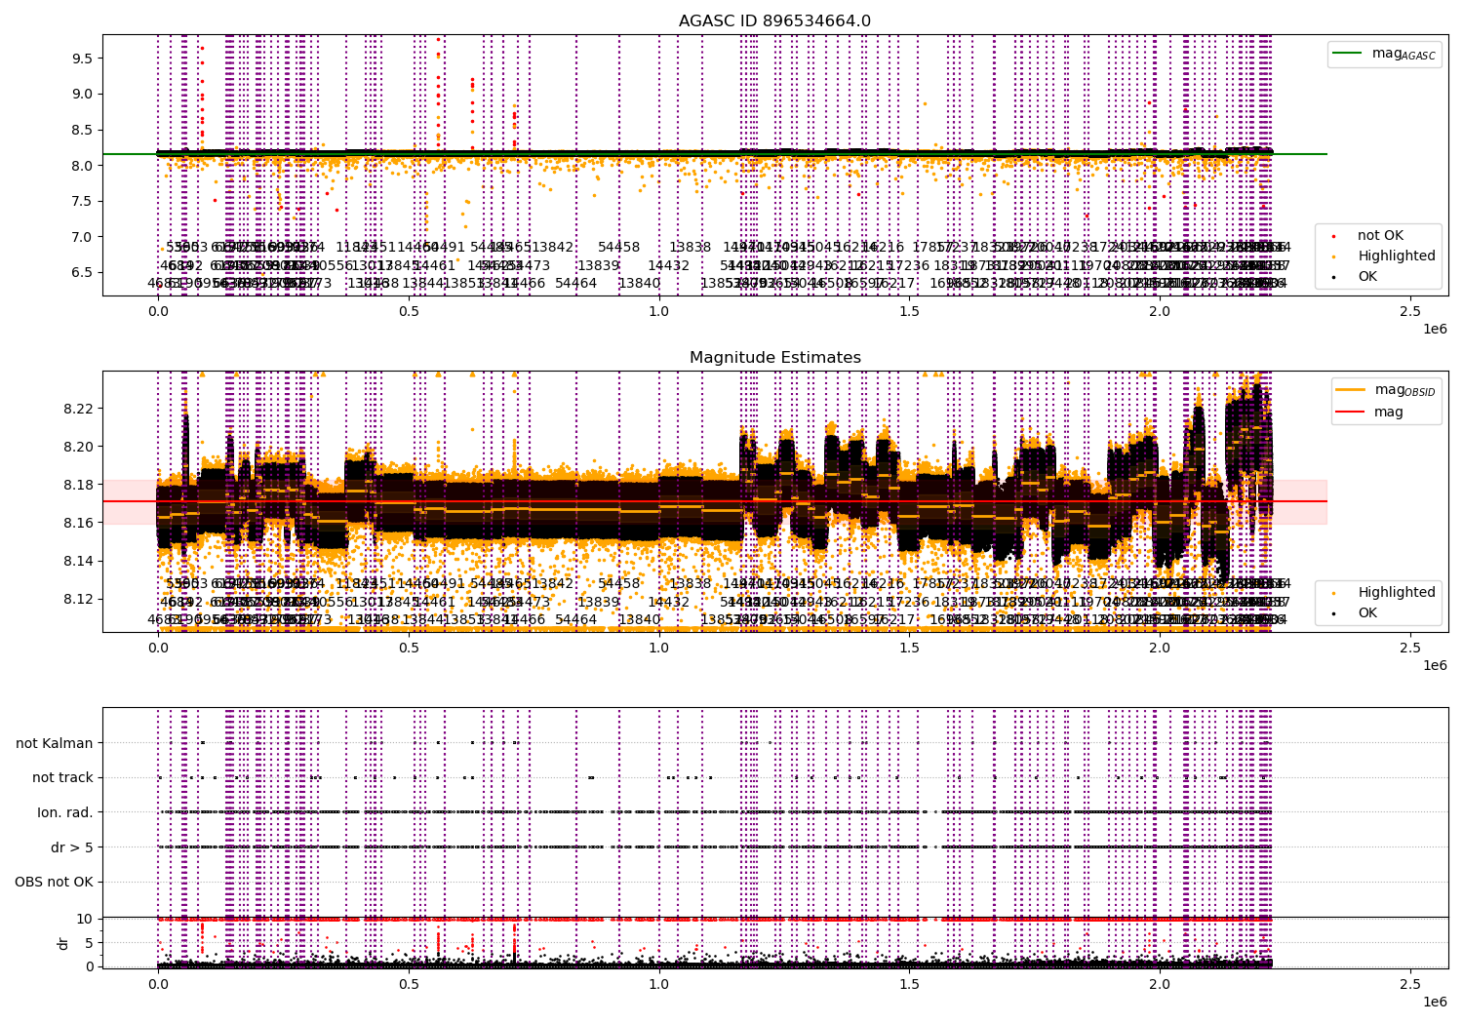Click the 9.5 y-axis tick of top plot
This screenshot has height=1024, width=1463.
coord(82,58)
